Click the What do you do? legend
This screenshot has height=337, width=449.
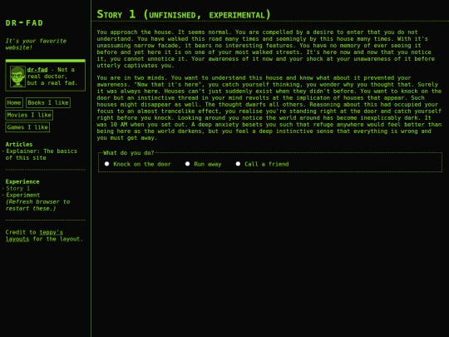click(128, 153)
